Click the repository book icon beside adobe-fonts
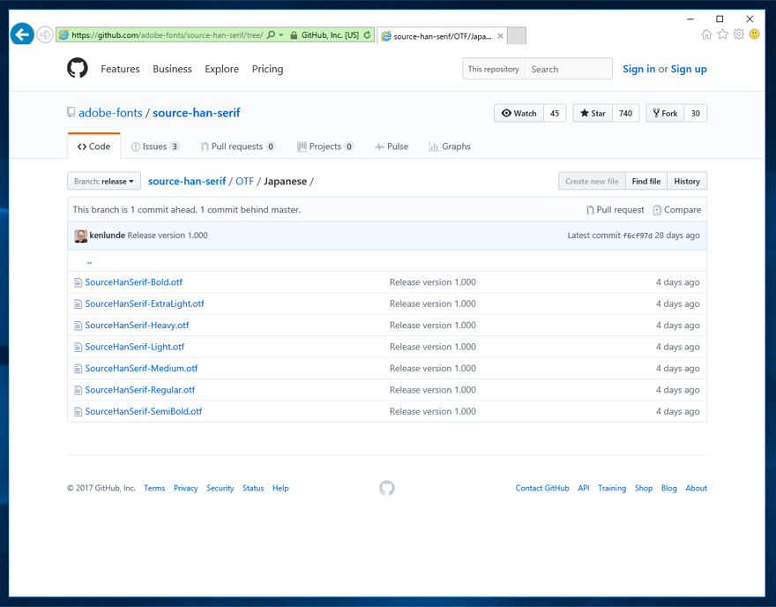 [x=71, y=112]
